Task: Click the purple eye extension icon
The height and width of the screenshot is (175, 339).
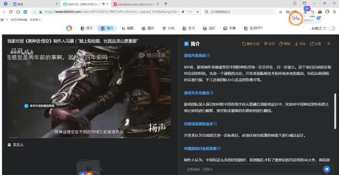Action: [x=288, y=12]
